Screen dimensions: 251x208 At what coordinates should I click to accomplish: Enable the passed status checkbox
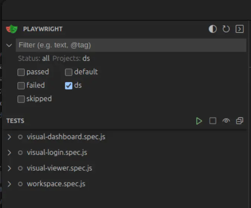[21, 72]
